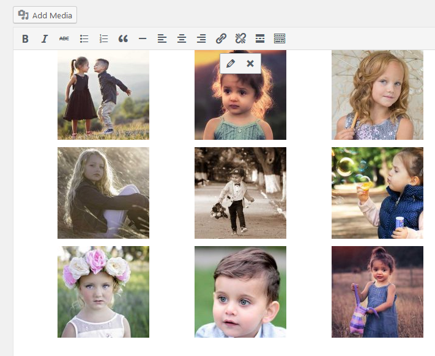Screen dimensions: 435x356
Task: Remove link with the unlink icon
Action: [x=240, y=39]
